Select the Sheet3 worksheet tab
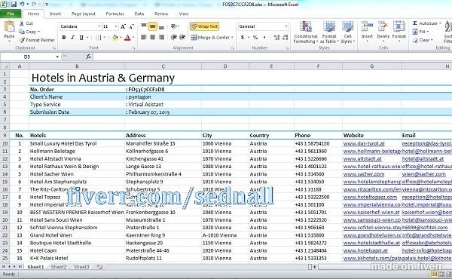452x279 pixels. 81,267
